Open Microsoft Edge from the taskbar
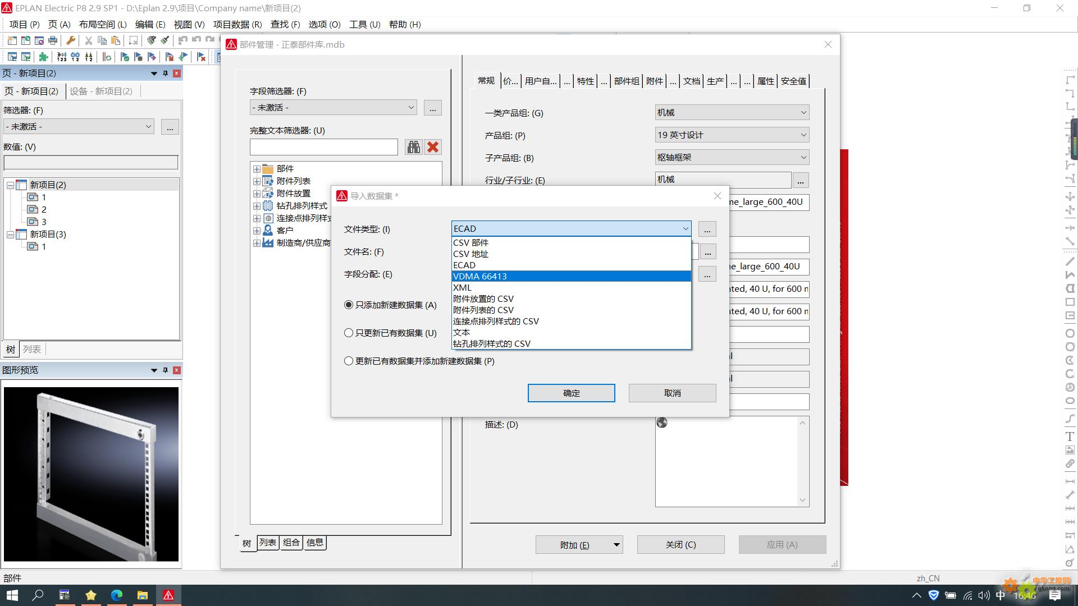Screen dimensions: 1078x606 click(x=117, y=595)
